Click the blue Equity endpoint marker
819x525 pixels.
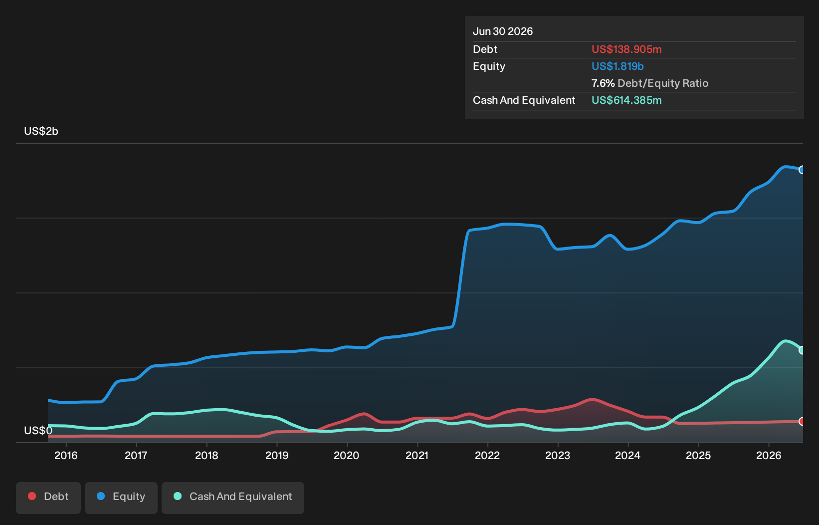(802, 170)
